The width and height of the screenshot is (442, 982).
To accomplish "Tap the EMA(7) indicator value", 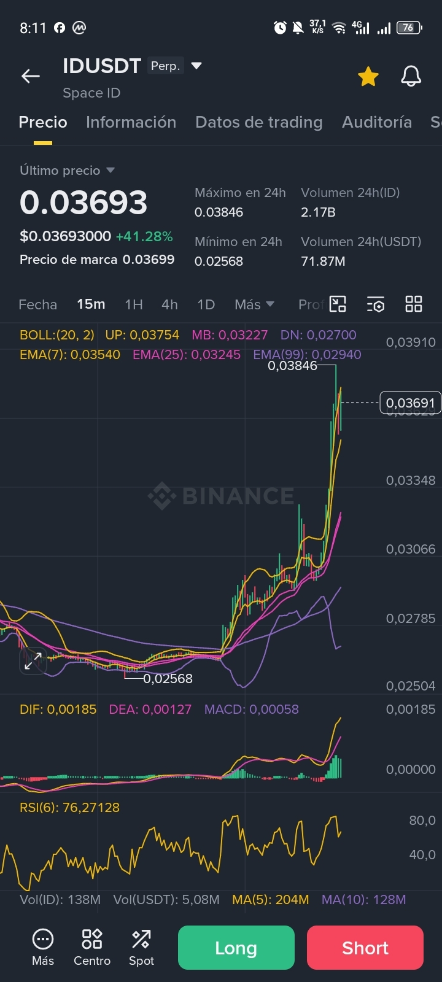I will point(70,354).
